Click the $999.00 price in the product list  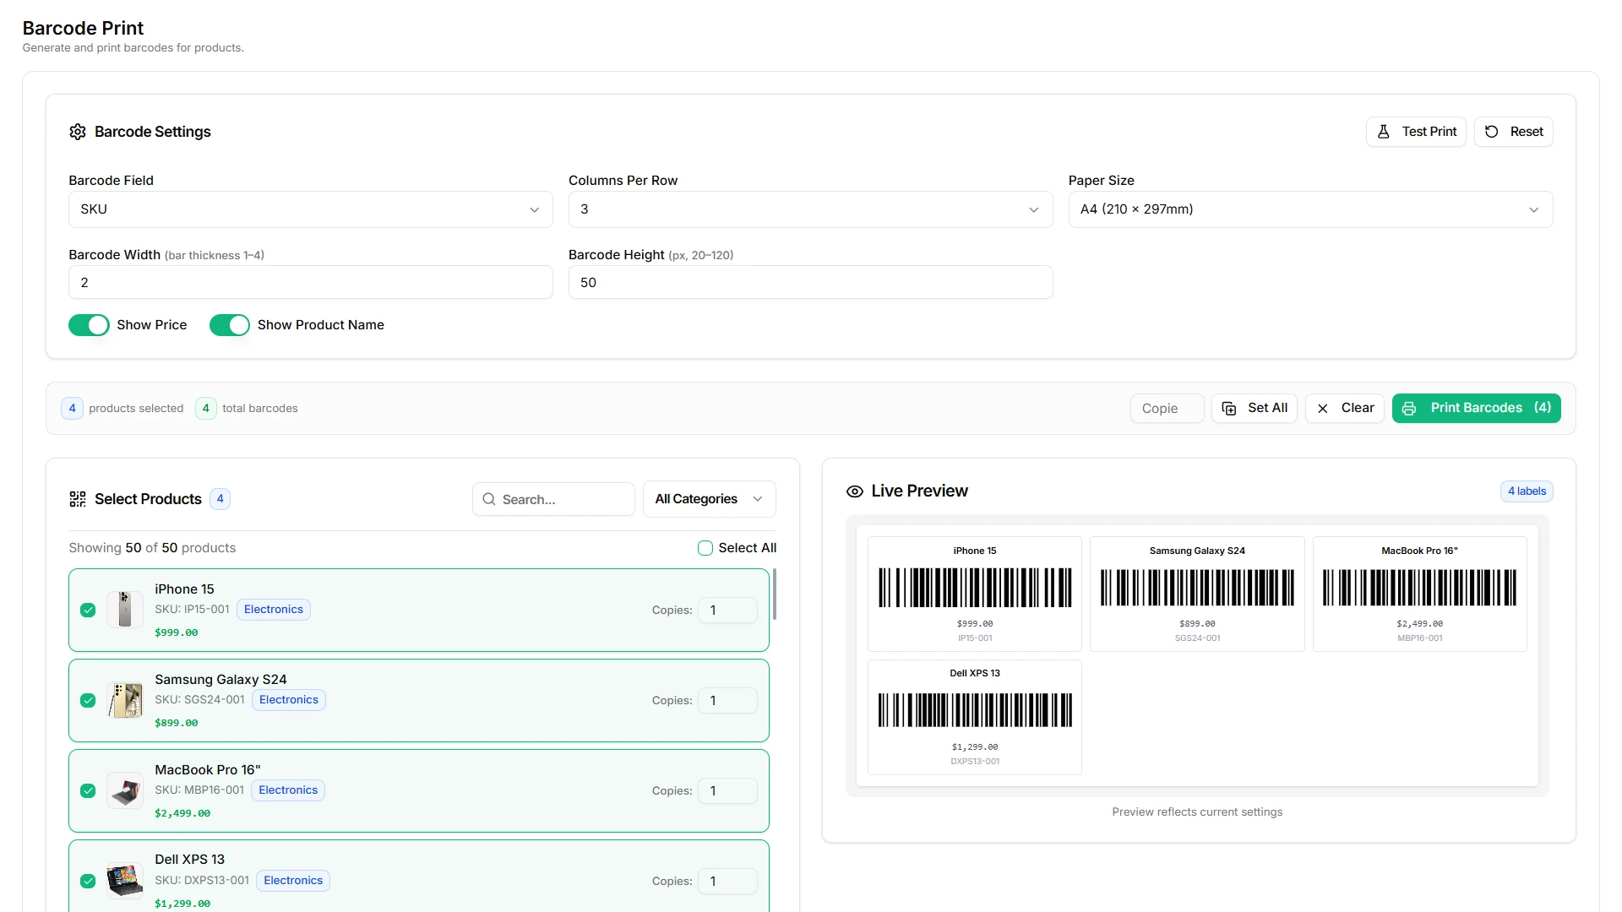point(177,632)
